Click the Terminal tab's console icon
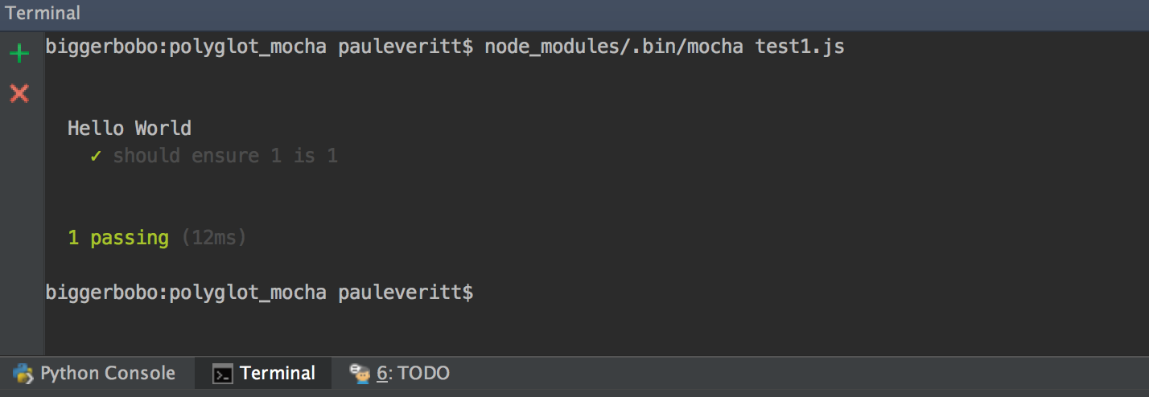Screen dimensions: 1149x397 223,374
